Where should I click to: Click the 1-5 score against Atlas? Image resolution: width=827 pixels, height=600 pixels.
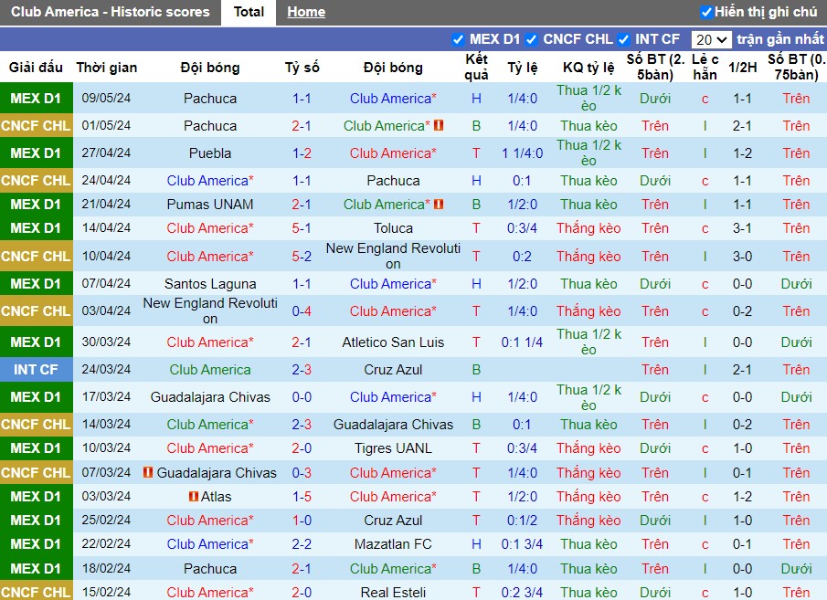point(302,497)
